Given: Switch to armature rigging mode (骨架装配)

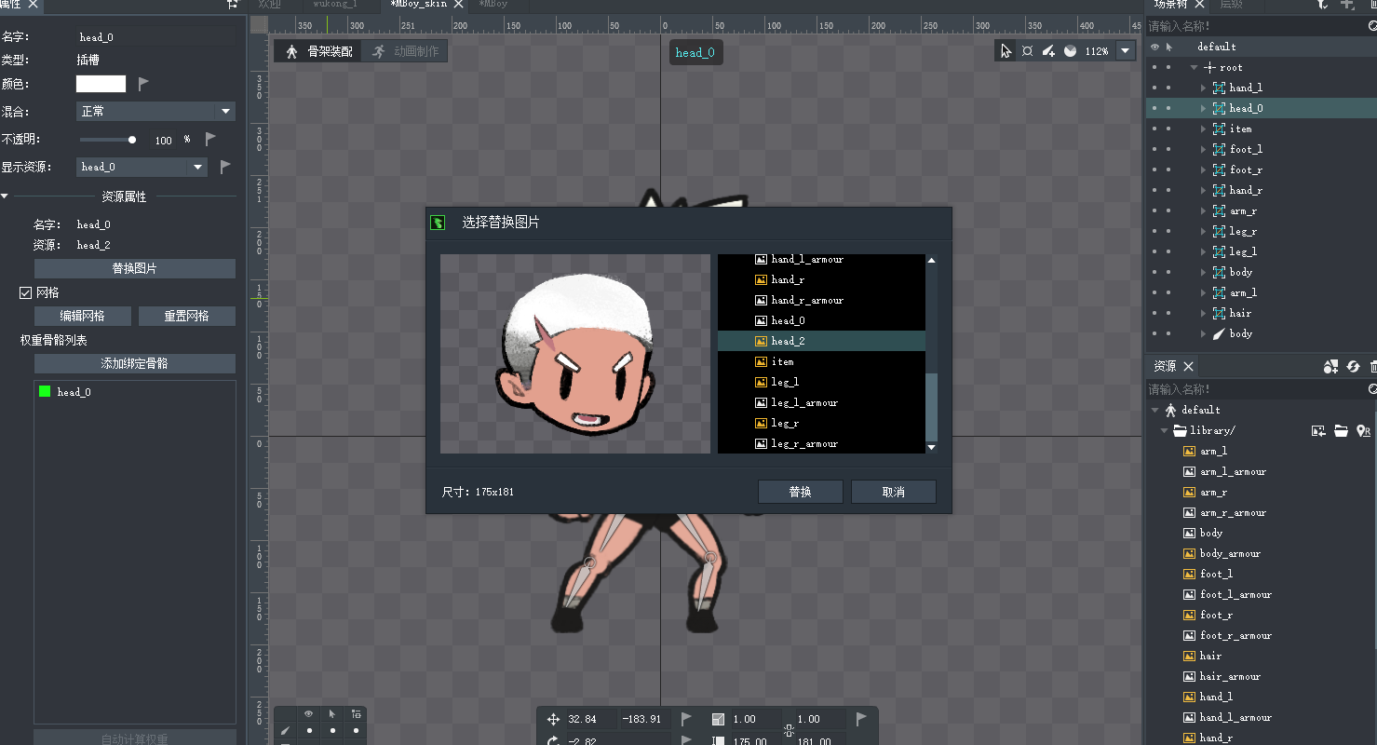Looking at the screenshot, I should tap(318, 51).
